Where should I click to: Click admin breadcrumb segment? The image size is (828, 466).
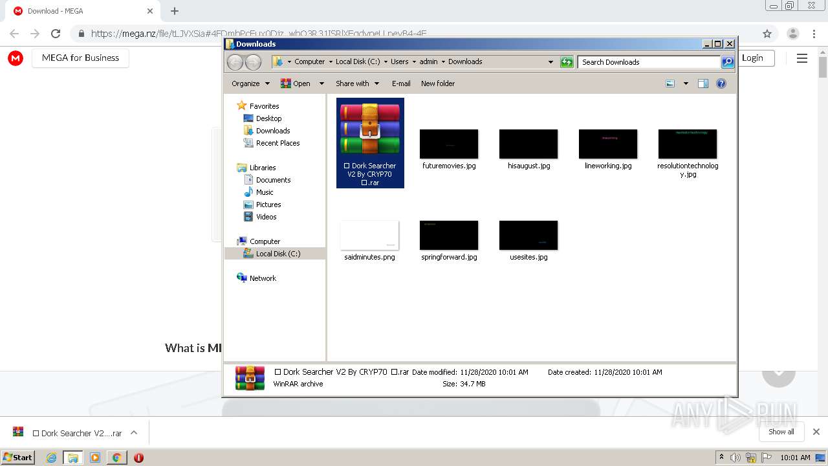[428, 62]
